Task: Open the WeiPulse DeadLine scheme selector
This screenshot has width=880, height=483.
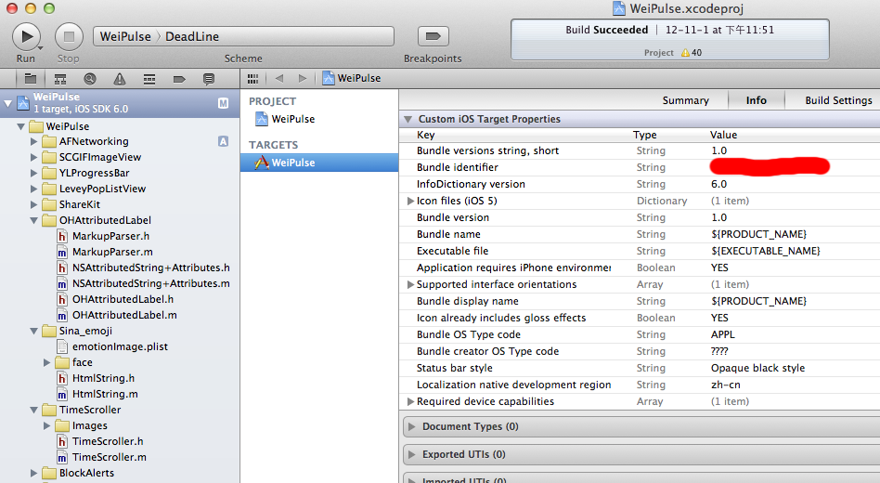Action: (243, 36)
